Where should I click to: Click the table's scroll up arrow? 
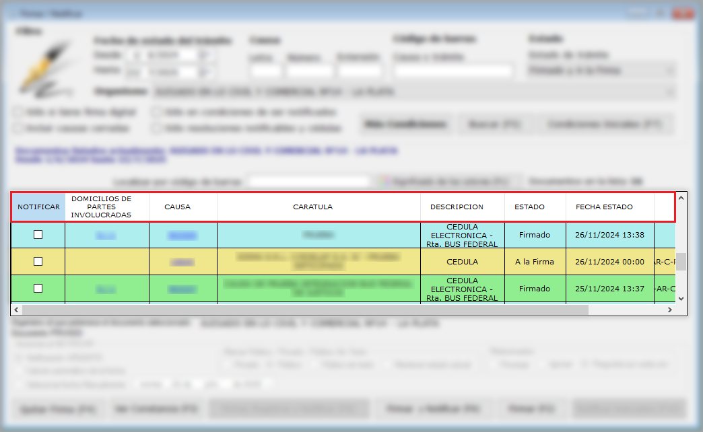(681, 198)
